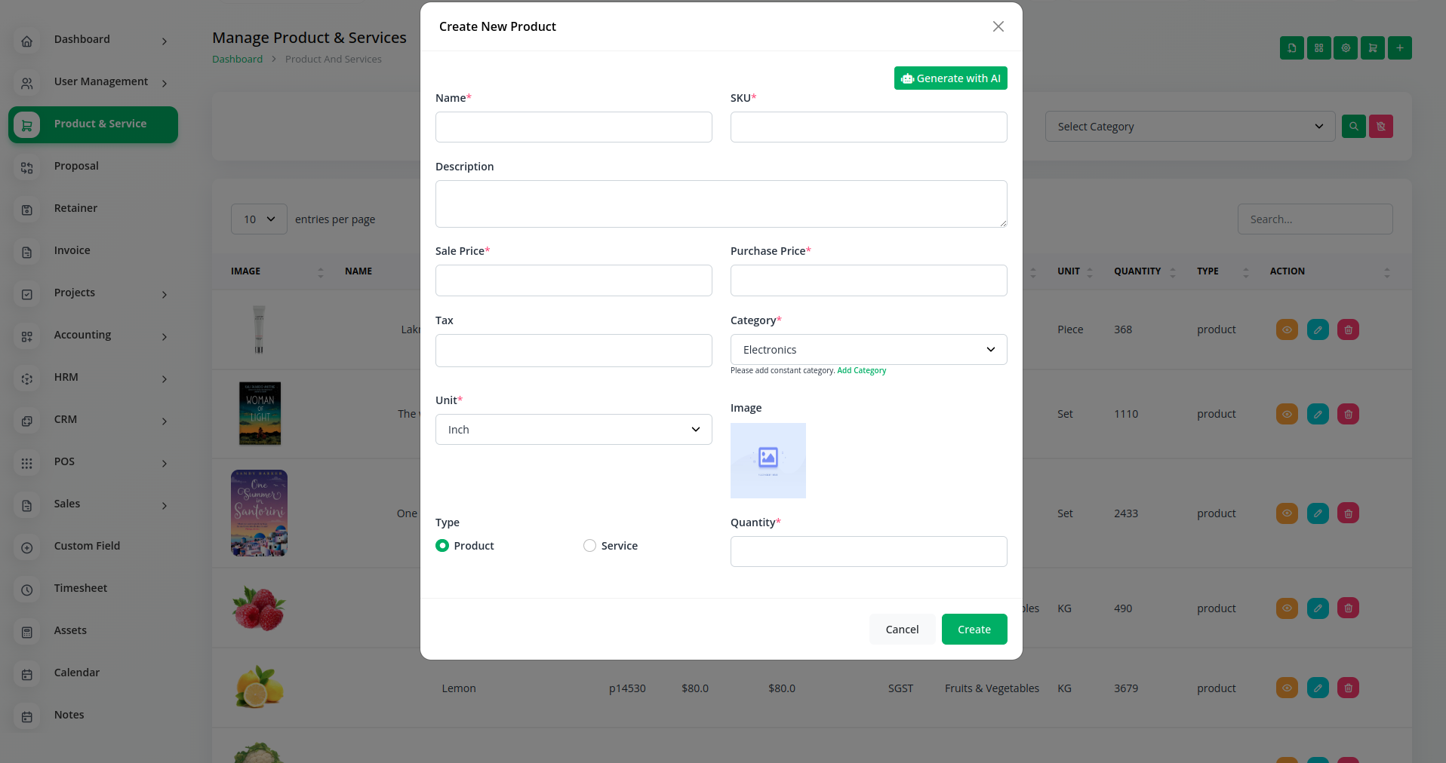1446x763 pixels.
Task: Select the Product radio button
Action: (x=442, y=546)
